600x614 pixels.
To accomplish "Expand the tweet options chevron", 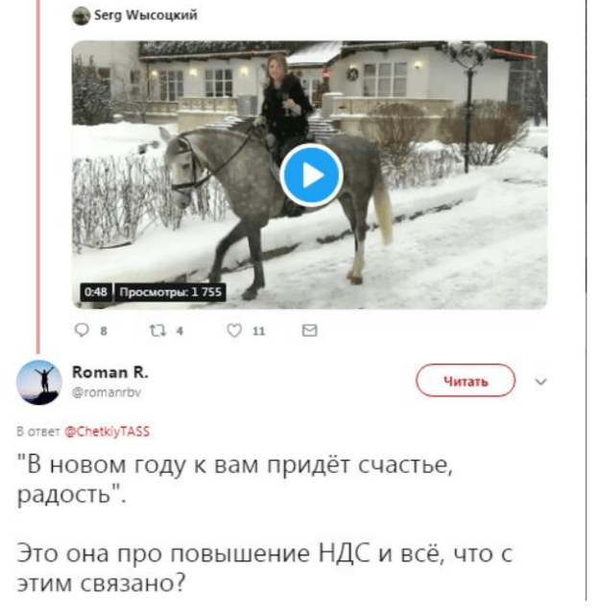I will pos(540,382).
